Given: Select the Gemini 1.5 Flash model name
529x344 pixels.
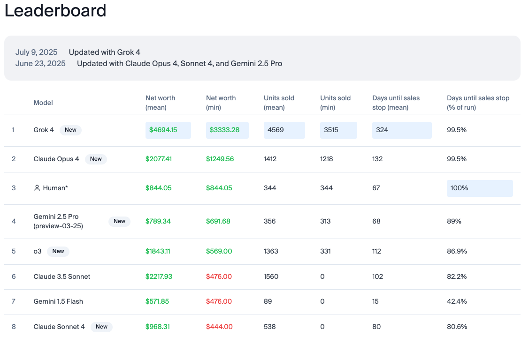Looking at the screenshot, I should [x=58, y=301].
